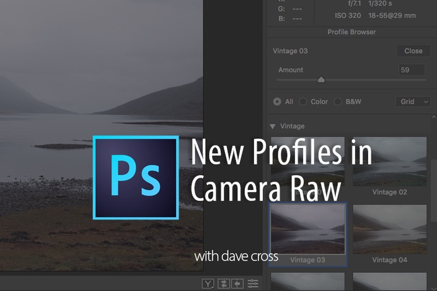
Task: Select the B&W profiles radio button
Action: pos(337,102)
